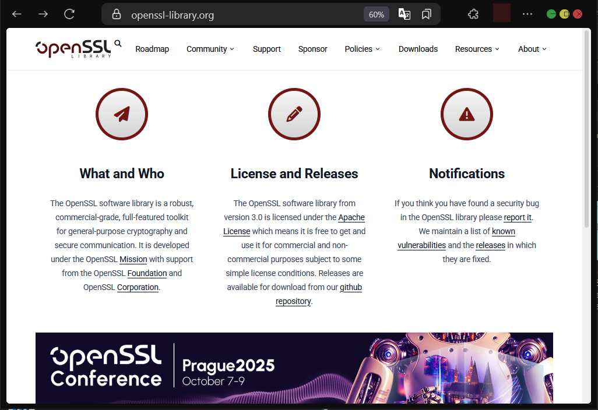The height and width of the screenshot is (410, 598).
Task: Go forward with the browser forward arrow
Action: [x=43, y=15]
